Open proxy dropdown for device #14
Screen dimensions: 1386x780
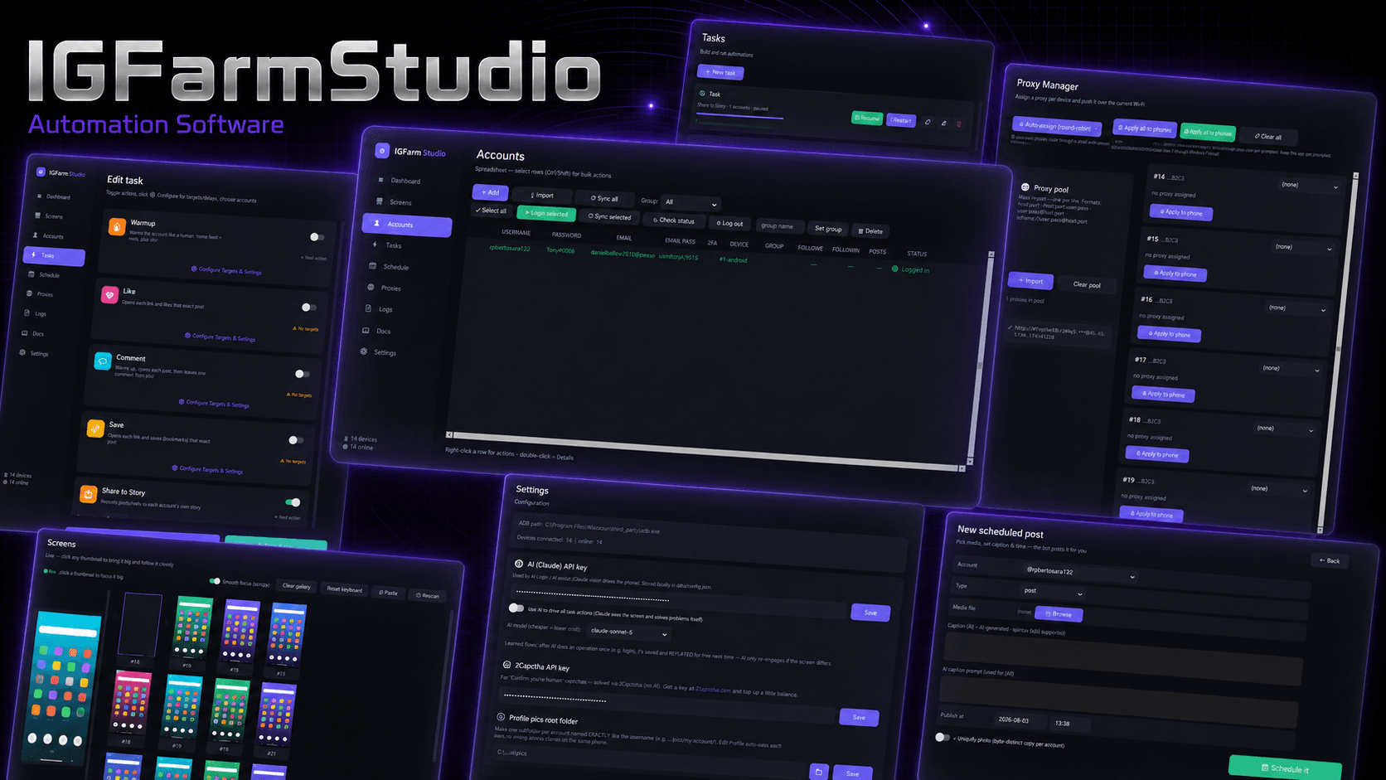[x=1309, y=186]
